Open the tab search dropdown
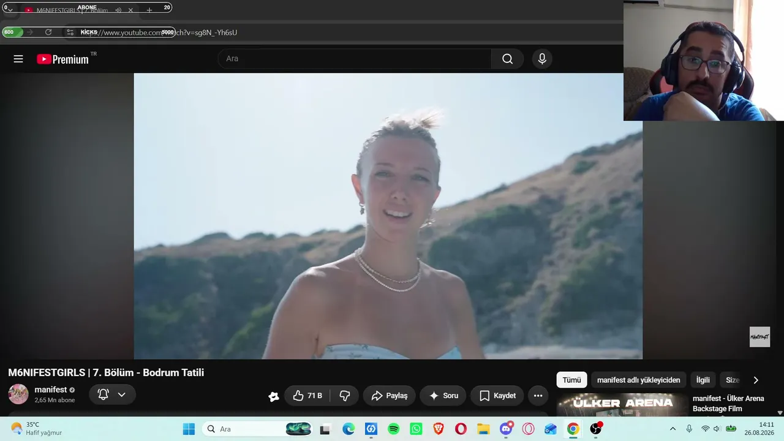This screenshot has width=784, height=441. (x=10, y=10)
